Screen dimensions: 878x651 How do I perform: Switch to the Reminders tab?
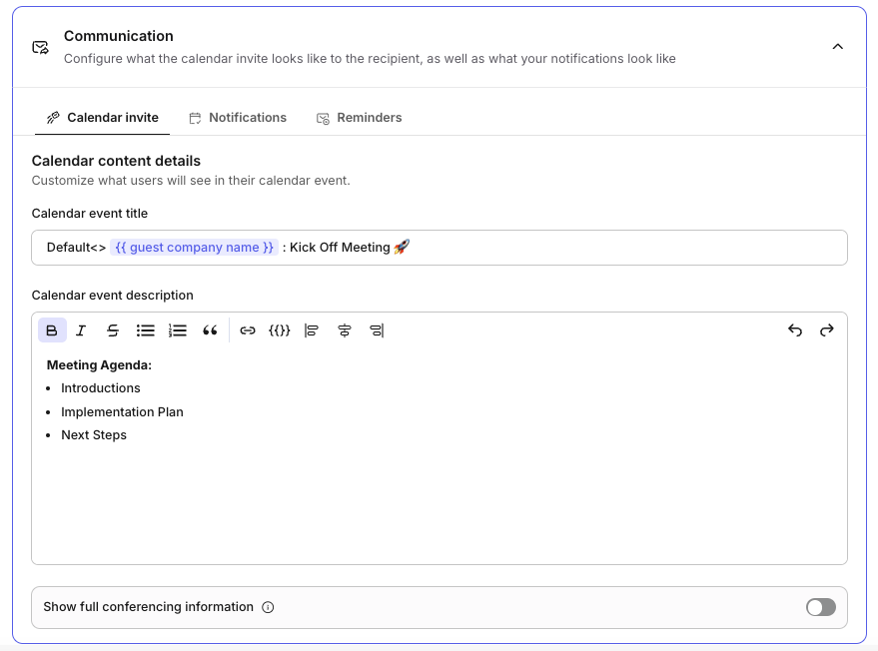click(360, 118)
